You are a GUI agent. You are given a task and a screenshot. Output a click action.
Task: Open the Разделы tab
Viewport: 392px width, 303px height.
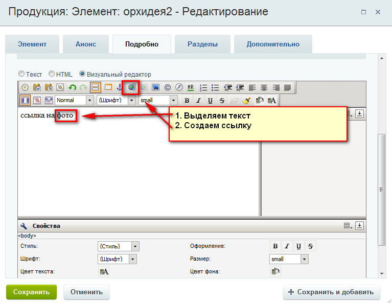[202, 44]
